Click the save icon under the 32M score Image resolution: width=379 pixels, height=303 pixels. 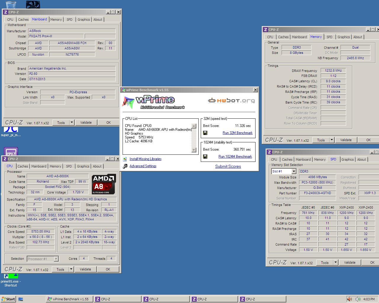pyautogui.click(x=205, y=133)
